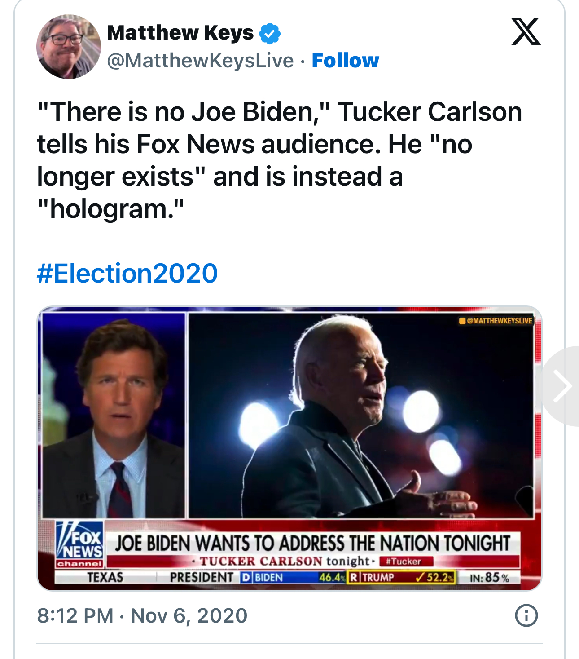Screen dimensions: 579x659
Task: Click the 8:12 PM Nov 6, 2020 timestamp
Action: click(x=142, y=615)
